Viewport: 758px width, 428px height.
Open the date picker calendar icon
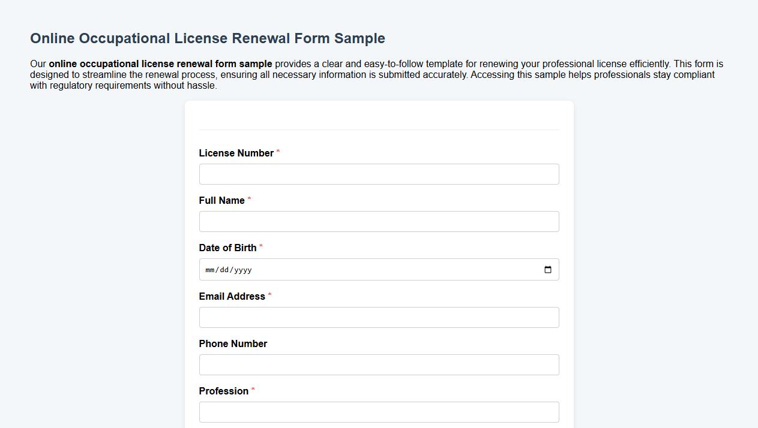tap(547, 270)
